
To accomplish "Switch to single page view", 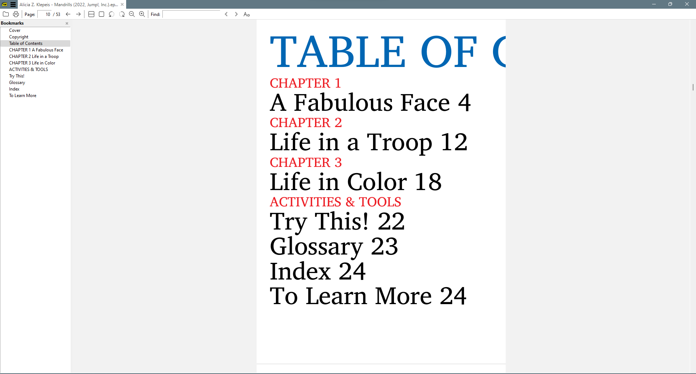I will pos(101,14).
